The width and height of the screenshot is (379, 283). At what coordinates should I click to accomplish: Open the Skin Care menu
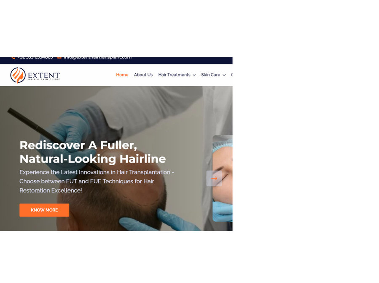(x=210, y=75)
